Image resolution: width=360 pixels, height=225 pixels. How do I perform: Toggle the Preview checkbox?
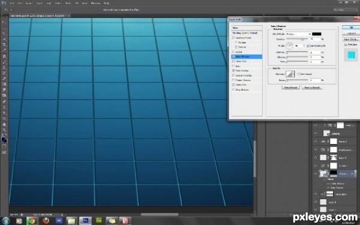[346, 45]
